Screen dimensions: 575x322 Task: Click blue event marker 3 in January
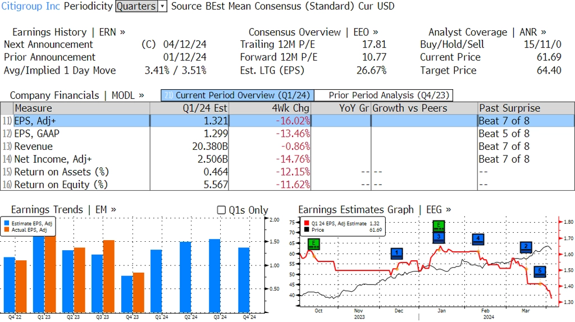[439, 237]
